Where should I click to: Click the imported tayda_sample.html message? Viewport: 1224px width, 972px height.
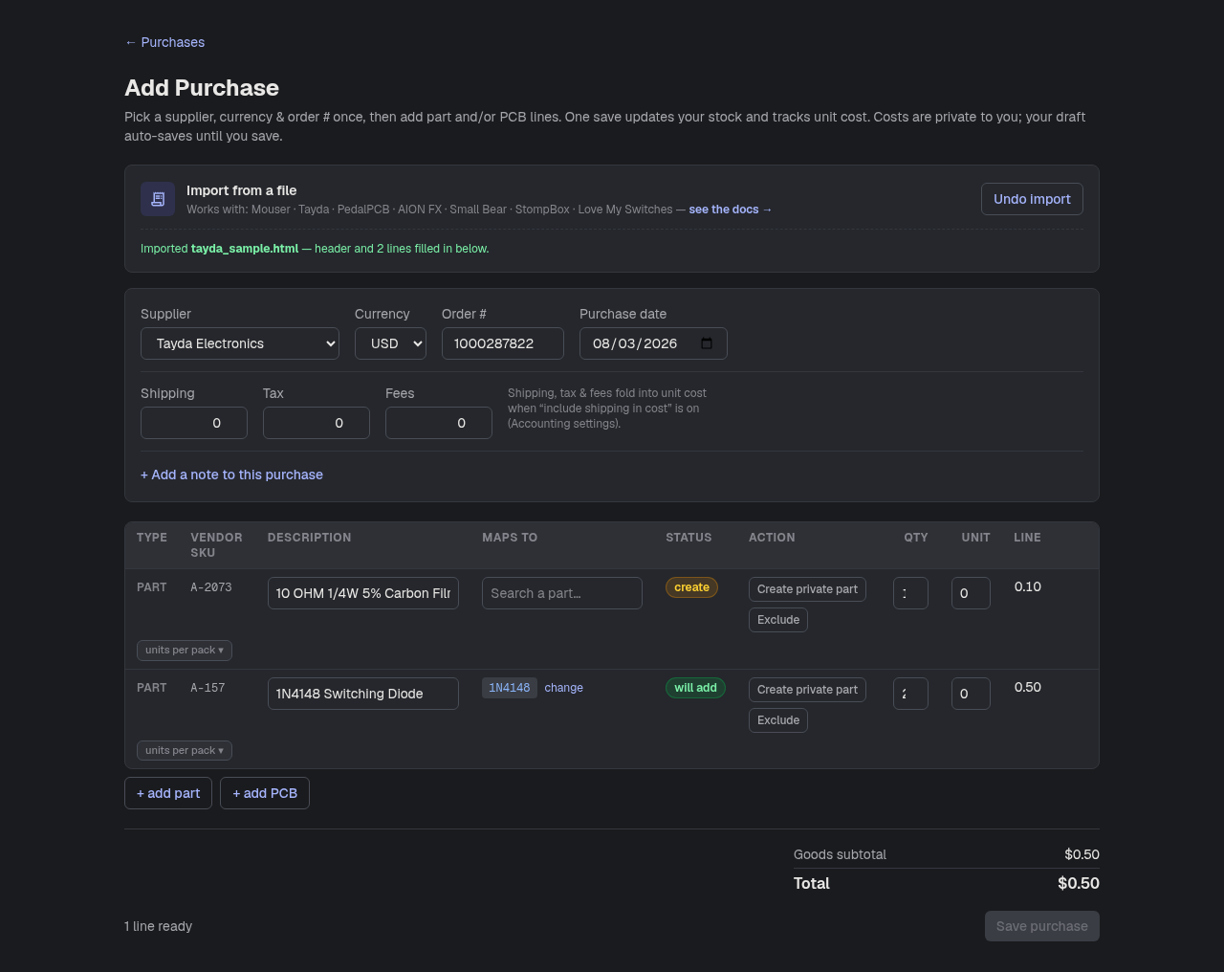pos(315,249)
